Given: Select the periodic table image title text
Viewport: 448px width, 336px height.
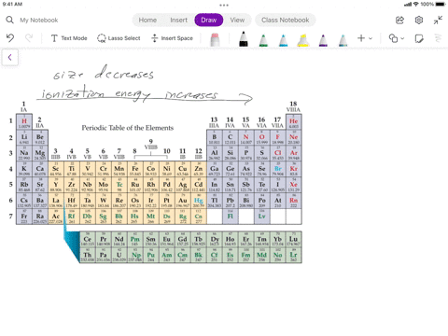Looking at the screenshot, I should (x=128, y=128).
